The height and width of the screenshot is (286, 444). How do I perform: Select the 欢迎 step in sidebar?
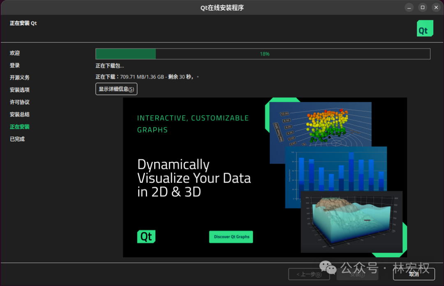pos(15,53)
